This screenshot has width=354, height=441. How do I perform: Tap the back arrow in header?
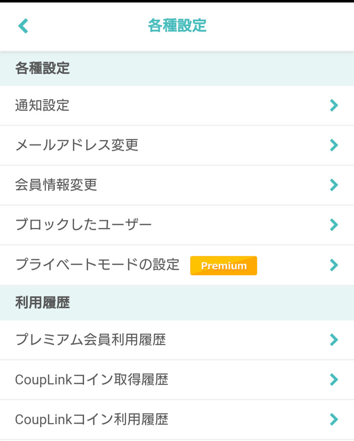23,26
